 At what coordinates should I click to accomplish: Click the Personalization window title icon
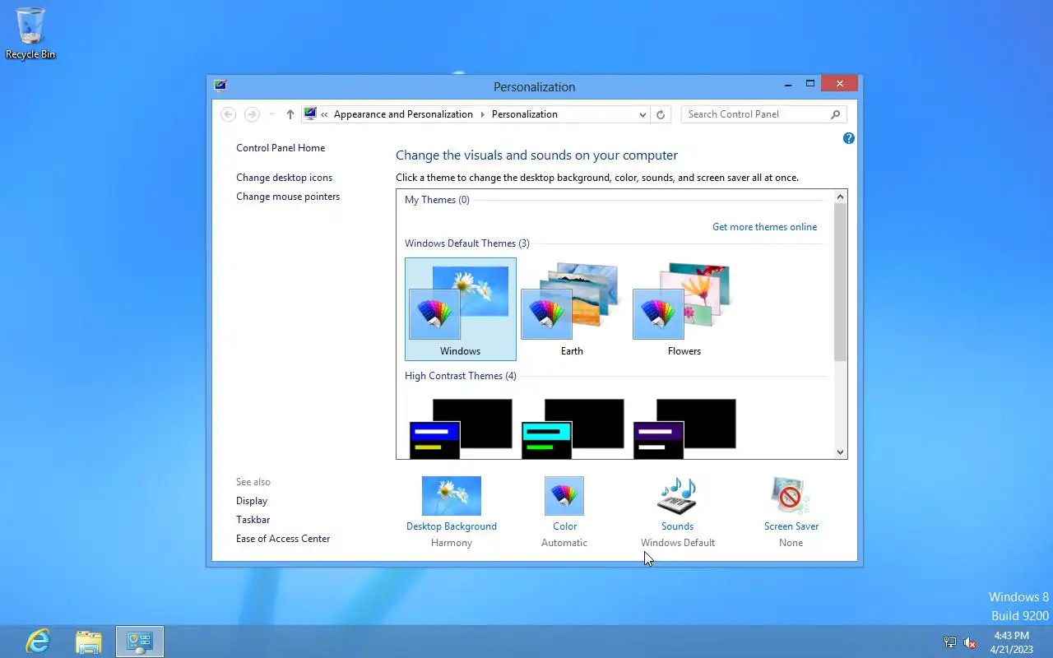click(220, 86)
